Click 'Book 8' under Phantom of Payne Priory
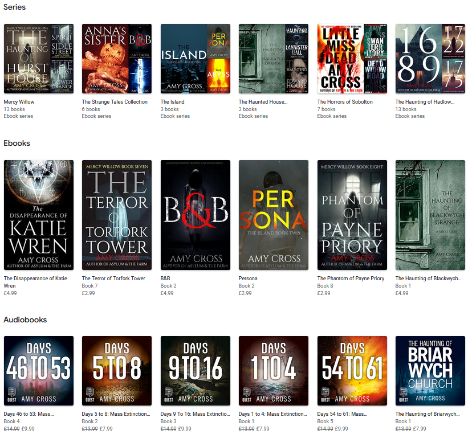 coord(325,286)
